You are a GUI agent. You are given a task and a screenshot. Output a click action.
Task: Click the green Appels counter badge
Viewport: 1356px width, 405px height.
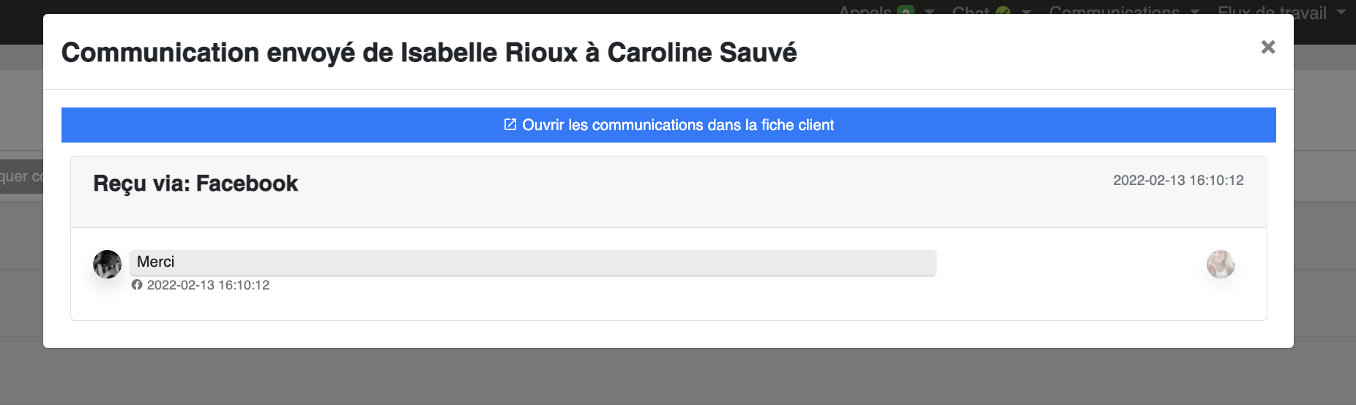tap(906, 10)
